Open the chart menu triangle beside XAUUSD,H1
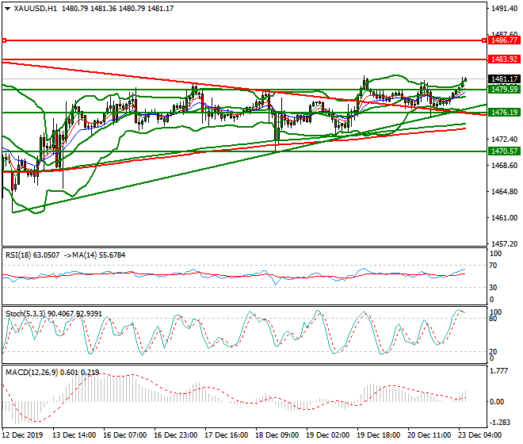 pyautogui.click(x=7, y=9)
